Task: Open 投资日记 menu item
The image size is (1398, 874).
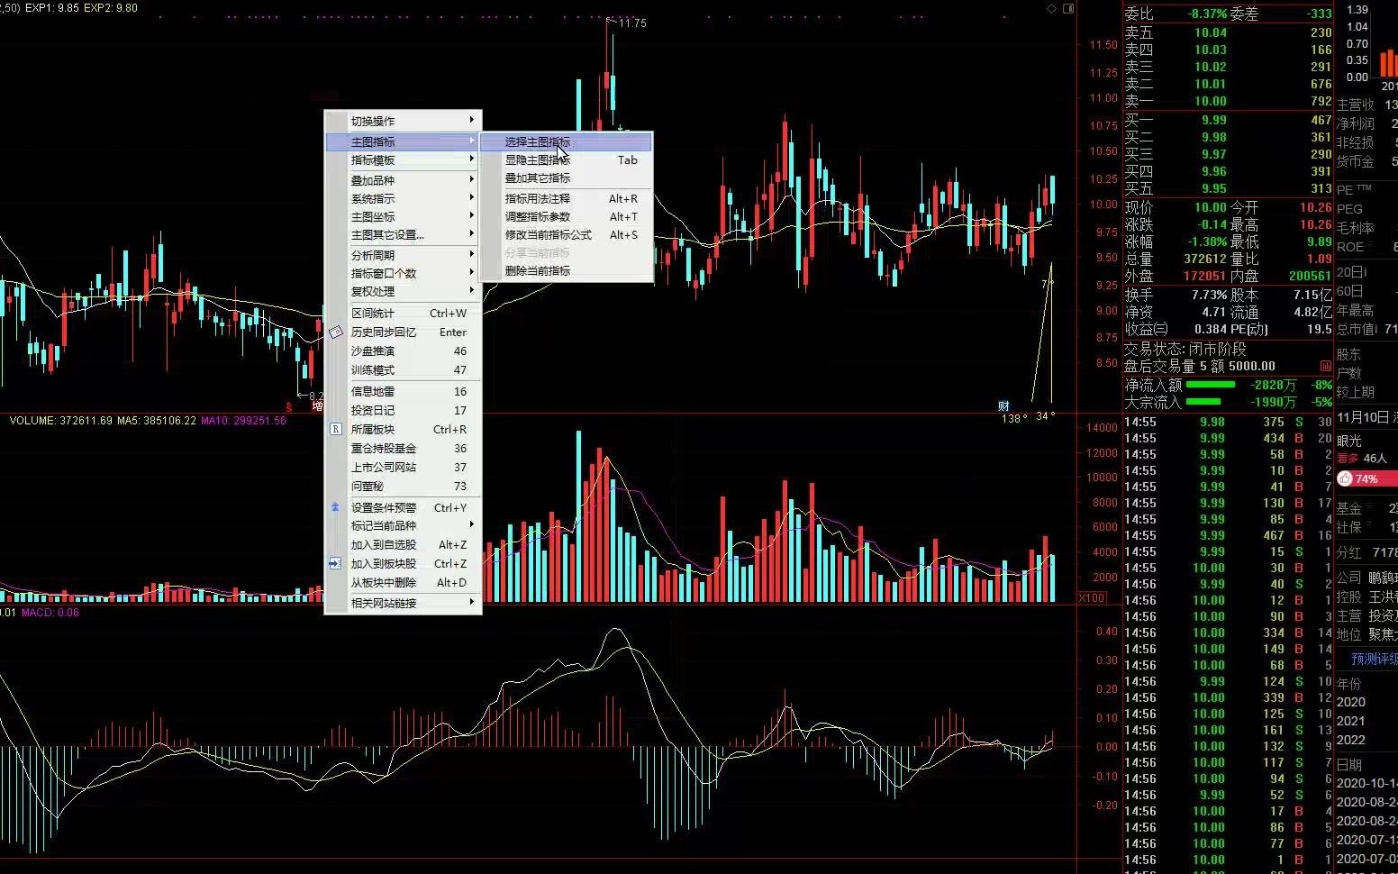Action: (404, 411)
